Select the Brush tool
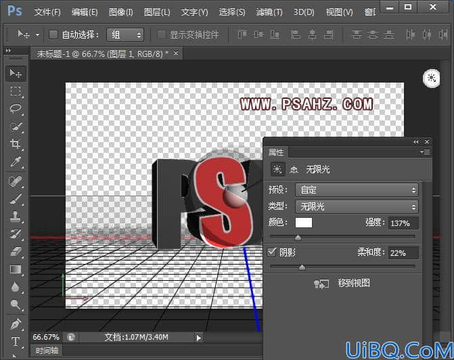 coord(16,199)
